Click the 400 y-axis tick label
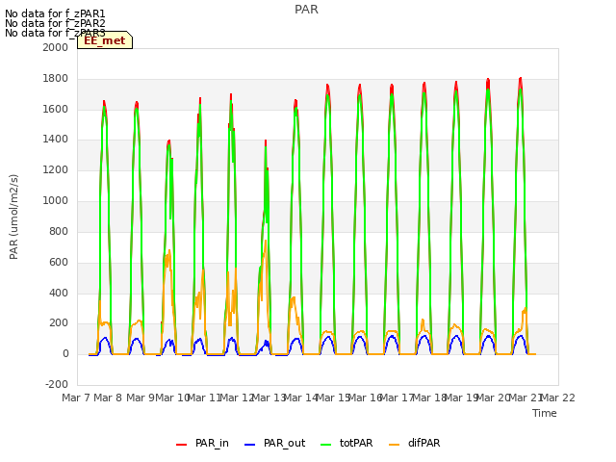This screenshot has width=616, height=462. 59,293
